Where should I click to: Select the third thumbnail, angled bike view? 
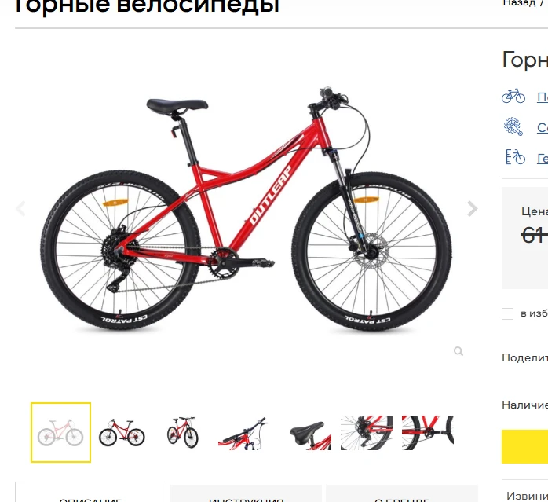pos(183,432)
